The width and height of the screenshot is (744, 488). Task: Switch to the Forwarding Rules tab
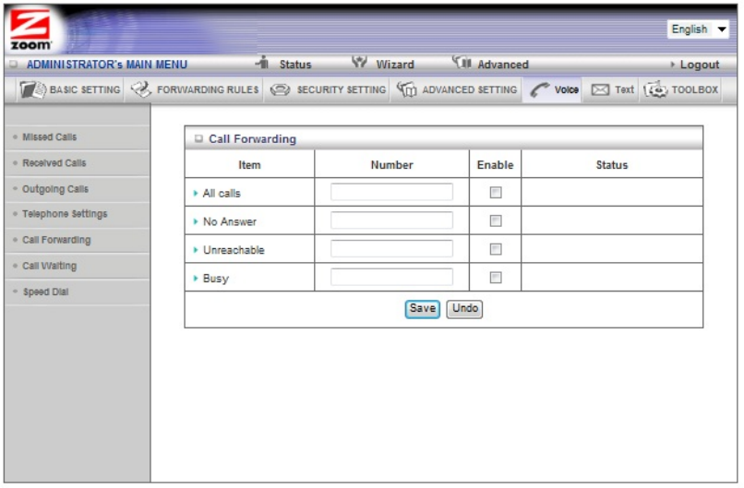click(195, 89)
